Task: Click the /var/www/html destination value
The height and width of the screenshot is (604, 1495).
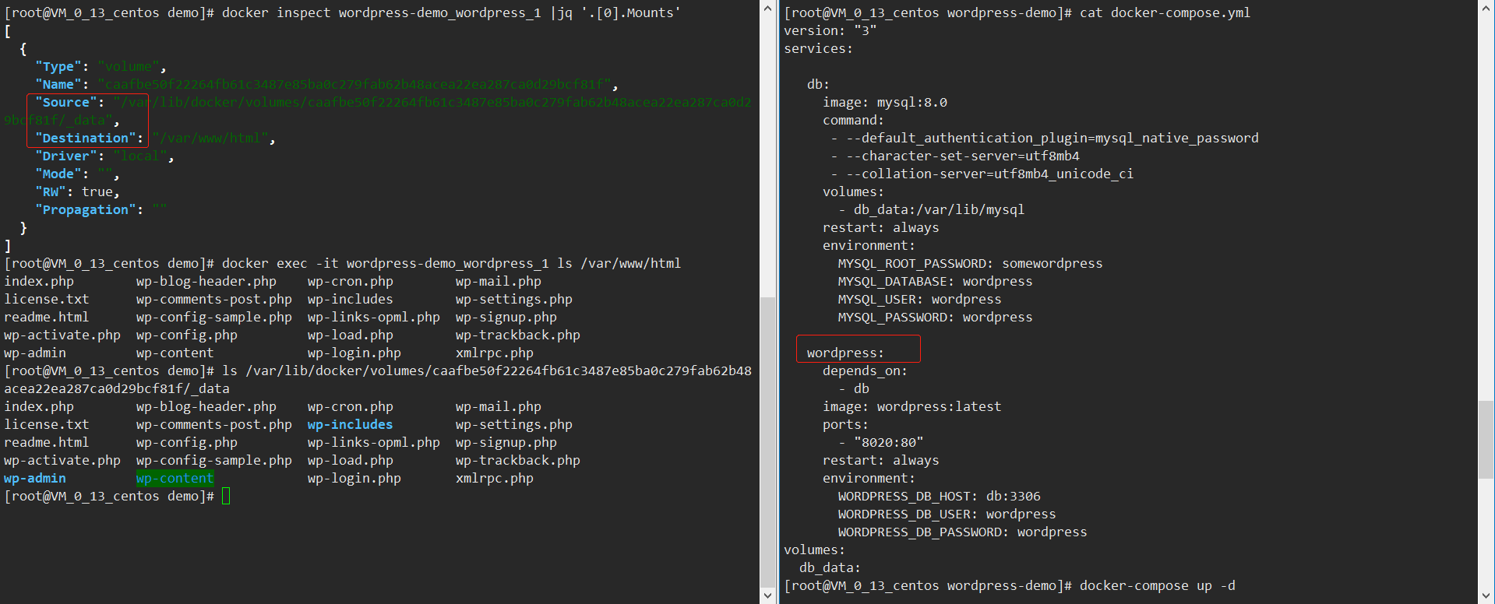Action: 210,138
